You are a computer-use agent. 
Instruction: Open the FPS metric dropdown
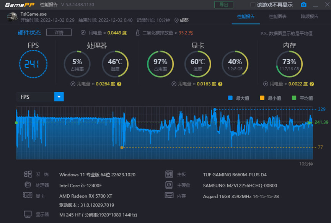tap(59, 96)
